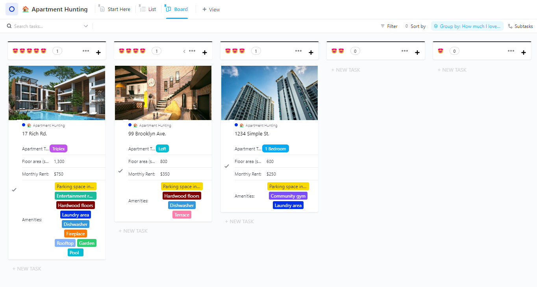Screen dimensions: 537x287
Task: Click the purple Triplex apartment type tag
Action: 59,149
